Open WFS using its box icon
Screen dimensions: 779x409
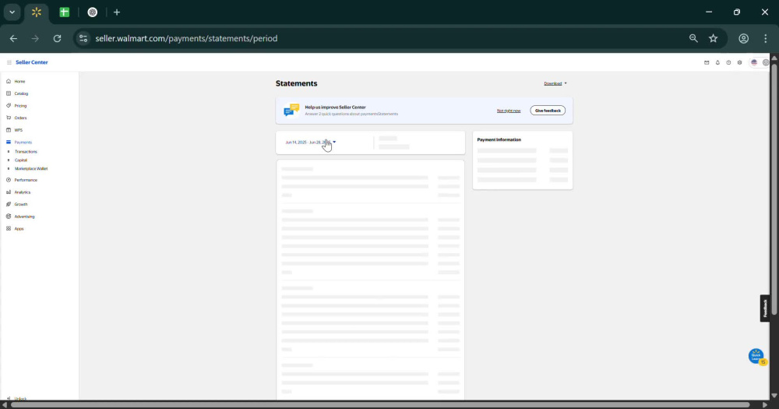pos(9,129)
